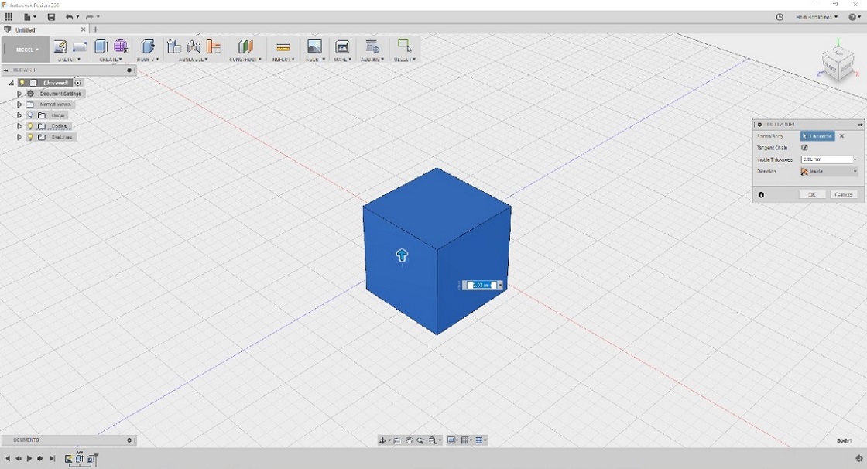The height and width of the screenshot is (469, 867).
Task: Click the ViewCube in the corner
Action: click(838, 62)
